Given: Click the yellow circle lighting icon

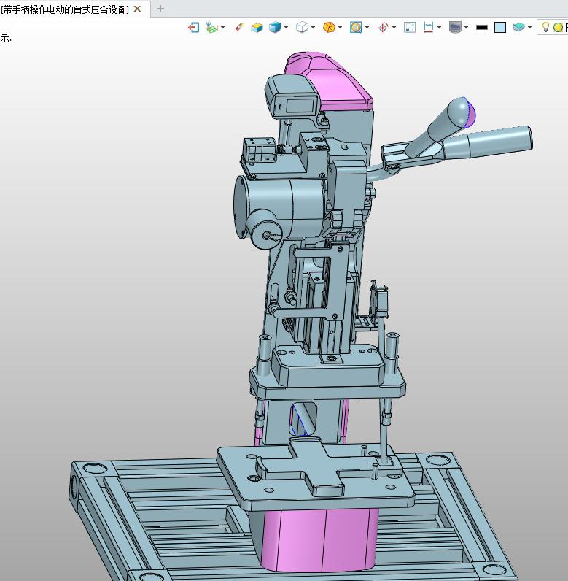Looking at the screenshot, I should (558, 28).
